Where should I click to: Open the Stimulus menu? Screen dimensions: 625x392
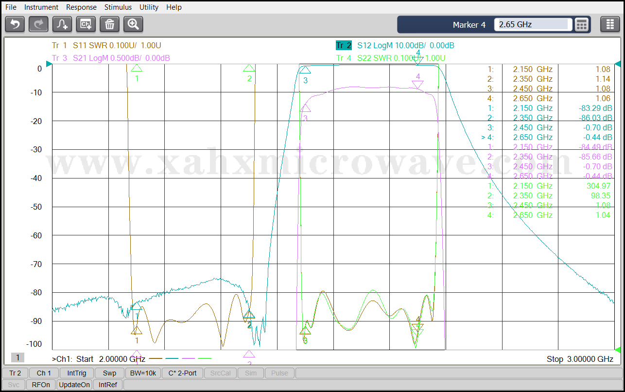point(118,7)
